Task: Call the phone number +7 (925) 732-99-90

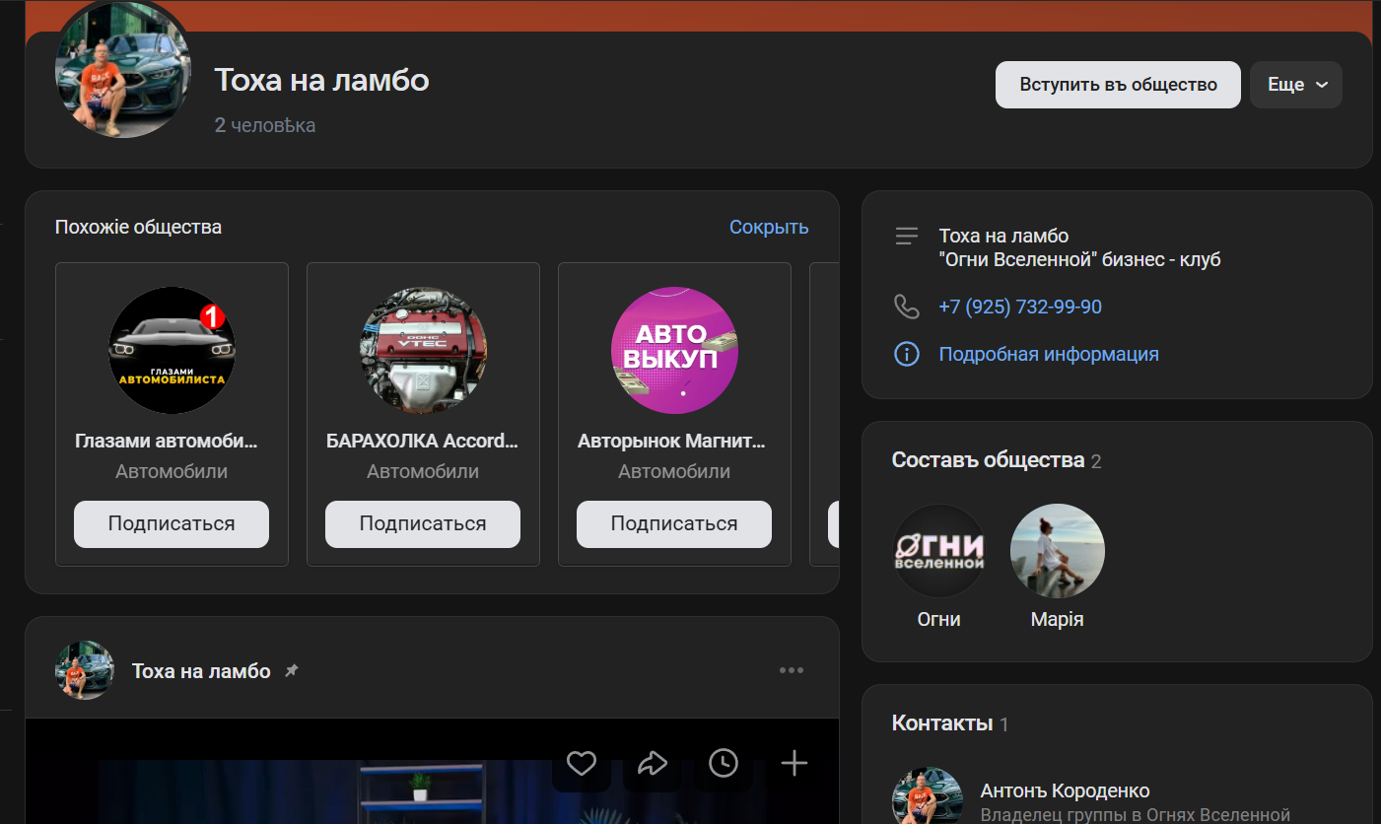Action: click(1020, 307)
